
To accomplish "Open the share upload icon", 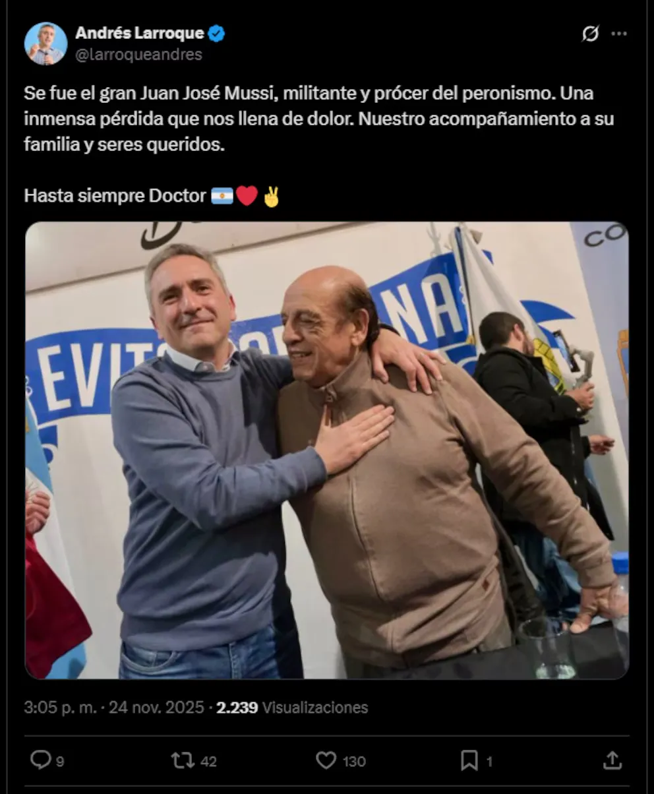I will point(612,760).
